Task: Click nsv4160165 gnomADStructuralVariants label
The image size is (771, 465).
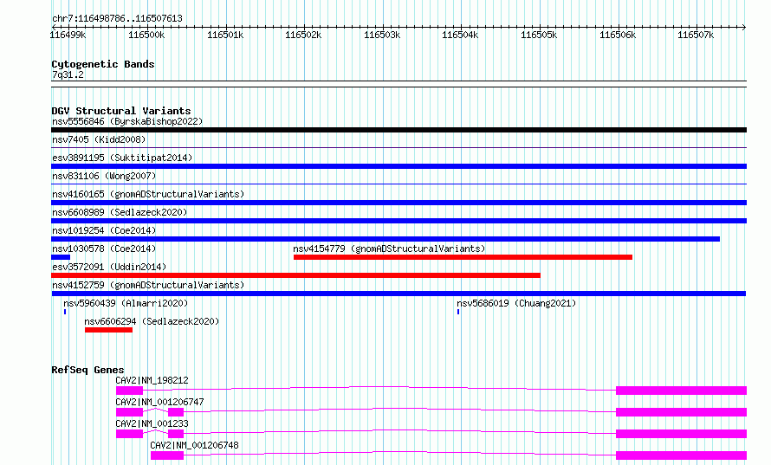Action: (148, 194)
